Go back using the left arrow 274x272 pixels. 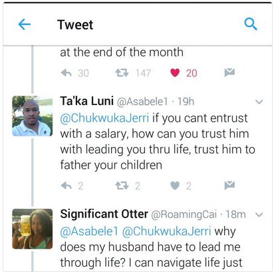click(x=25, y=24)
